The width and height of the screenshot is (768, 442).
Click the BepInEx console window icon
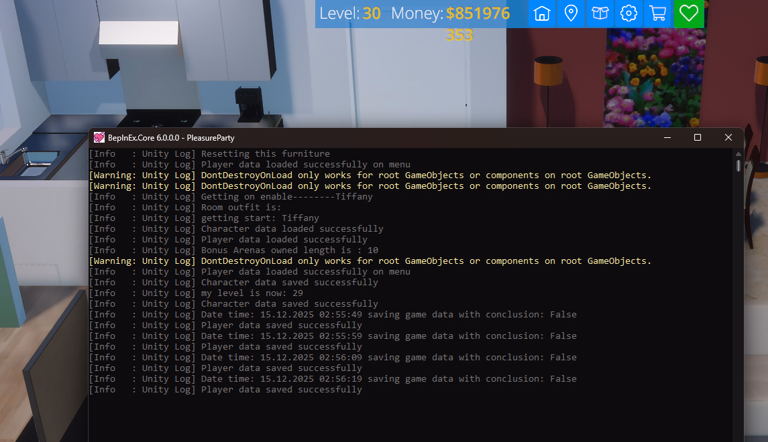99,137
